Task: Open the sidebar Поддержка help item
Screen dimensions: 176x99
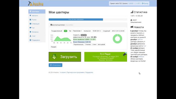Action: click(37, 40)
